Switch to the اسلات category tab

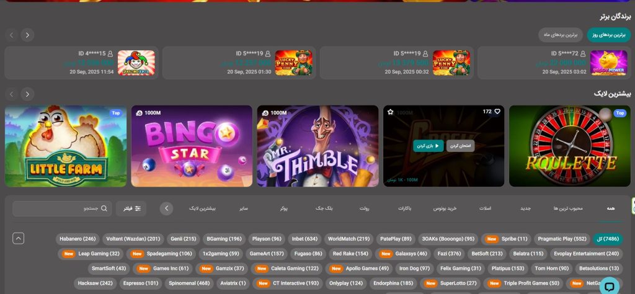tap(485, 208)
